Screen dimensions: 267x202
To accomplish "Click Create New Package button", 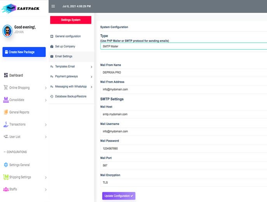I will coord(24,52).
